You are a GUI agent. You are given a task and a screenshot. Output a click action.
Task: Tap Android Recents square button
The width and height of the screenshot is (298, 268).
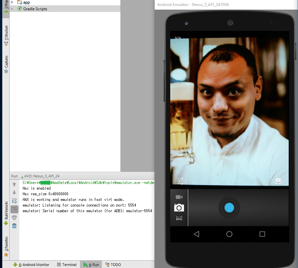click(x=262, y=234)
